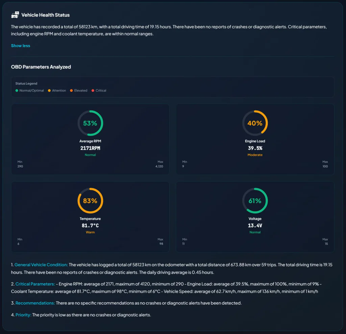Click the 83% Temperature gauge
Screen dimensions: 346x334
pos(90,200)
